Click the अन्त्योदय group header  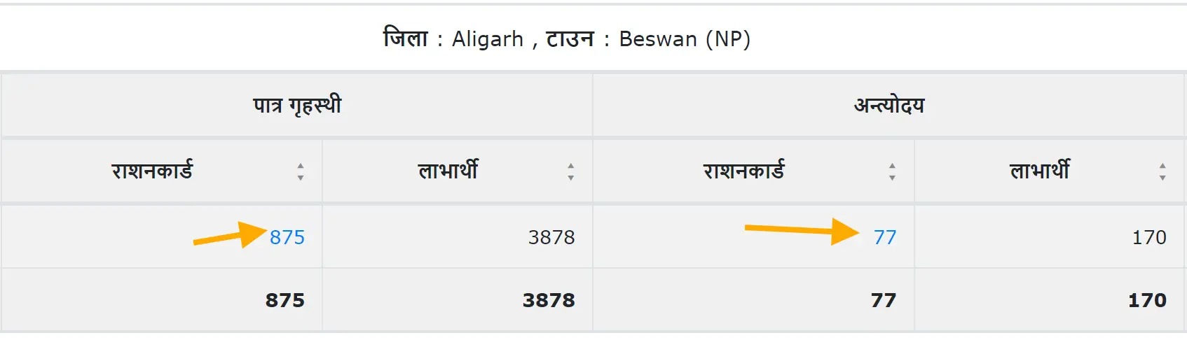889,106
